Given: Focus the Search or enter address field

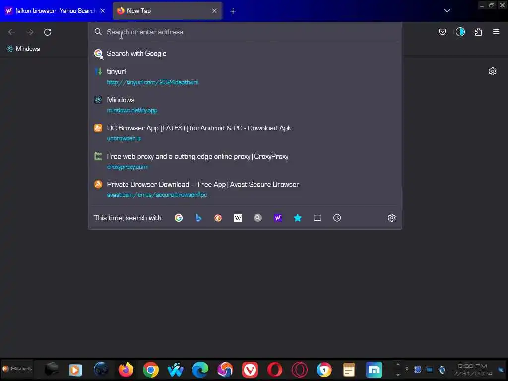Looking at the screenshot, I should pos(246,32).
